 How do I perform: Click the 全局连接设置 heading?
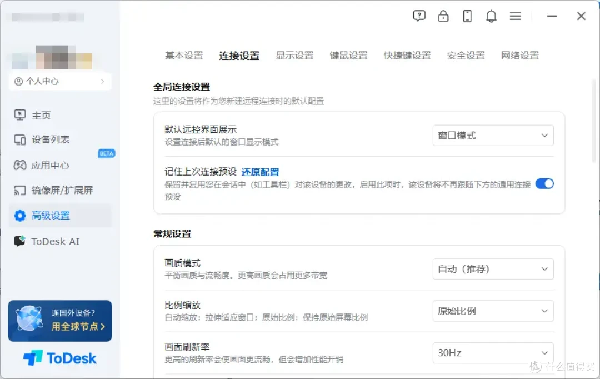(x=182, y=87)
